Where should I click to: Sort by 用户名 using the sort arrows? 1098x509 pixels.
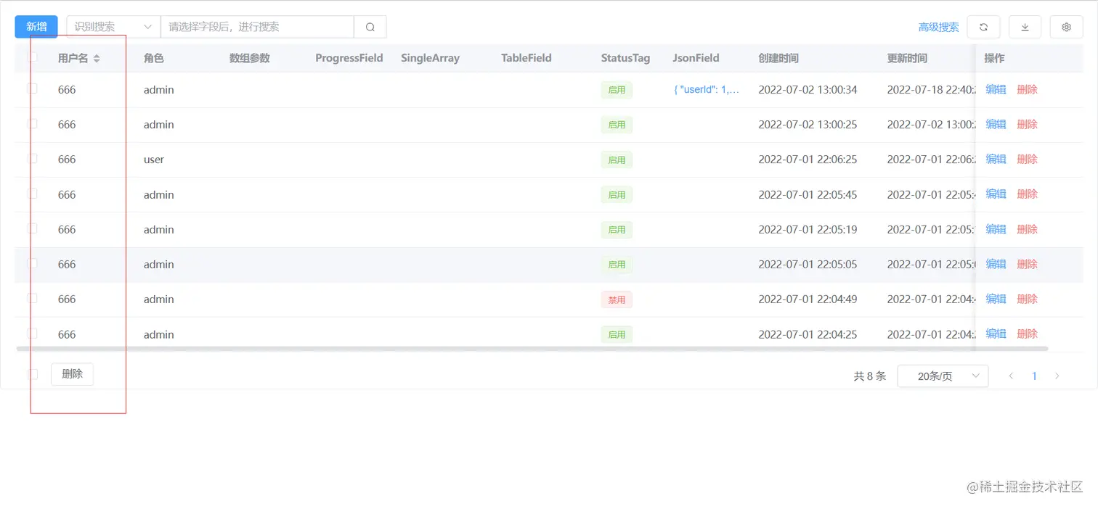(97, 58)
